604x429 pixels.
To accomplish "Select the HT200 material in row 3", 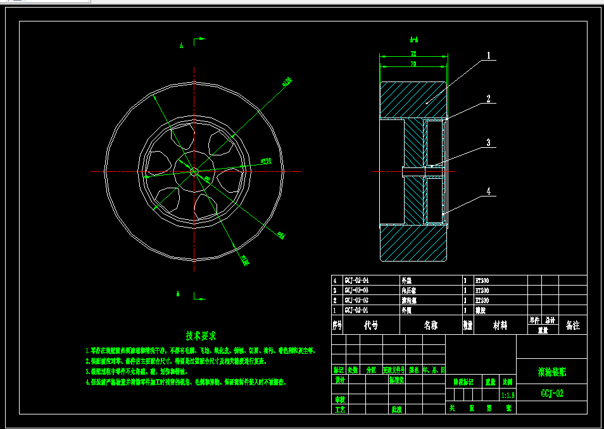I will [482, 290].
